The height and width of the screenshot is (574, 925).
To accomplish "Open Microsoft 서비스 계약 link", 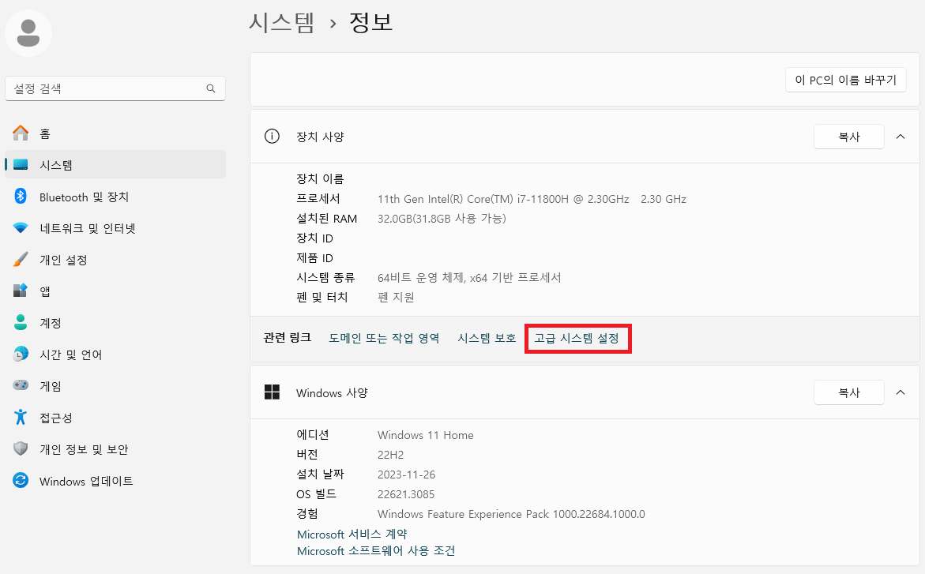I will click(x=352, y=534).
